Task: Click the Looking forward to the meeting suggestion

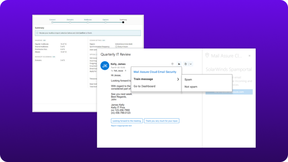Action: [127, 121]
